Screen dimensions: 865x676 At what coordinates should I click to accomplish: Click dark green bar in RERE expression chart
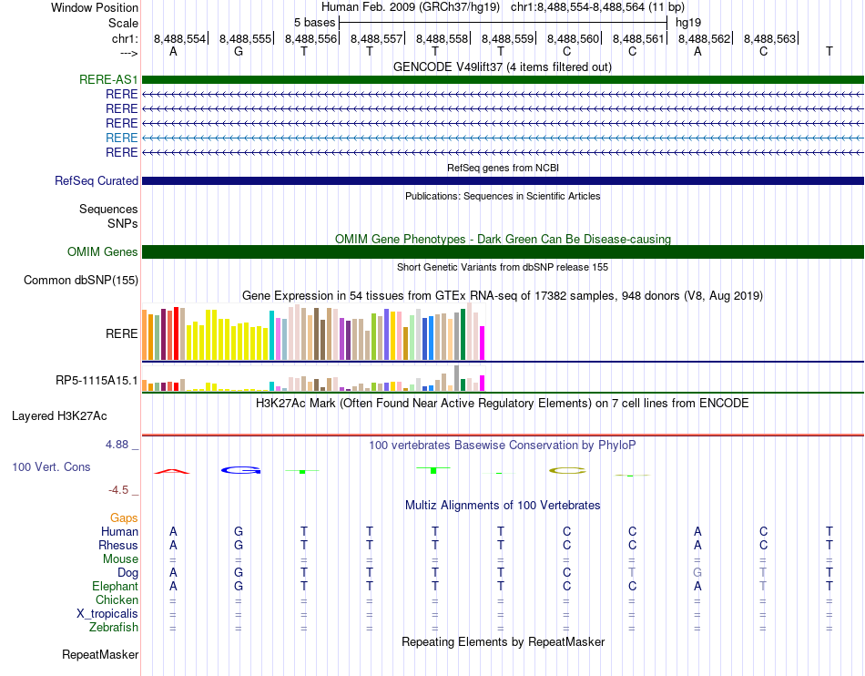click(x=463, y=334)
